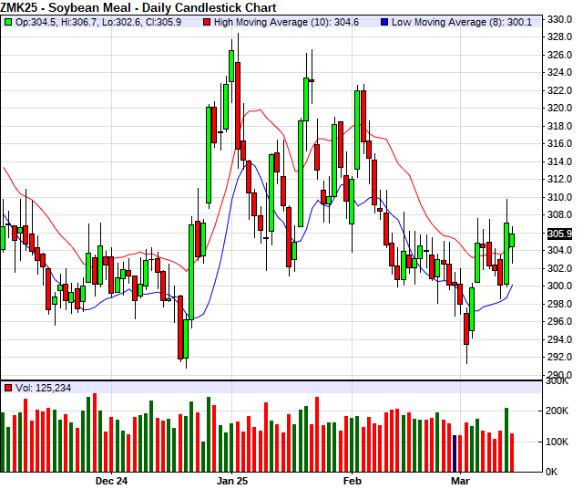
Task: Click the green OHLC legend swatch
Action: point(8,21)
